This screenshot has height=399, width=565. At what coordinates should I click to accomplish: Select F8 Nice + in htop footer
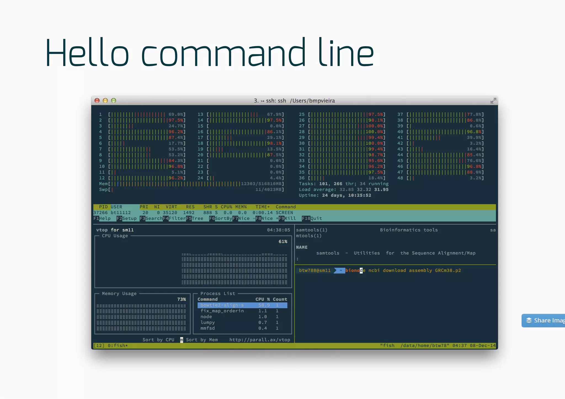point(267,218)
